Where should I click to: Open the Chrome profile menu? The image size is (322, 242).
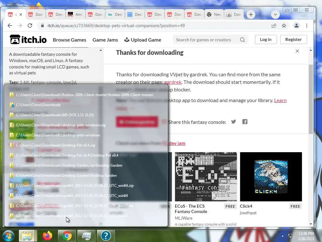[296, 26]
